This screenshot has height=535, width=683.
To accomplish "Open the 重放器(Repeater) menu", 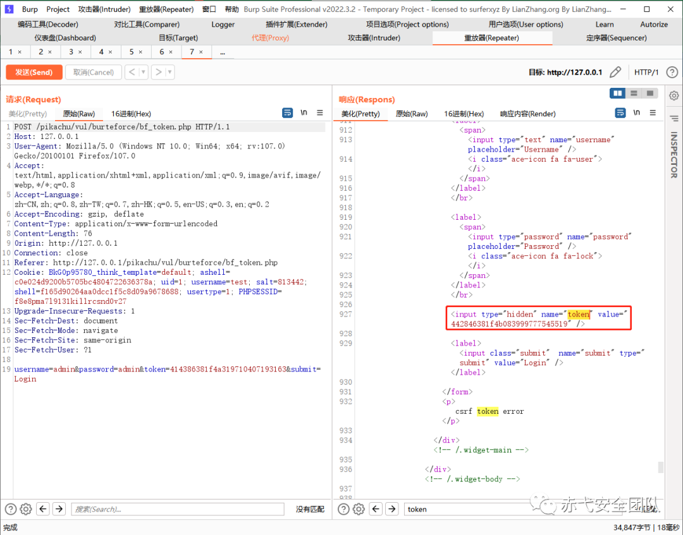I will (x=166, y=9).
